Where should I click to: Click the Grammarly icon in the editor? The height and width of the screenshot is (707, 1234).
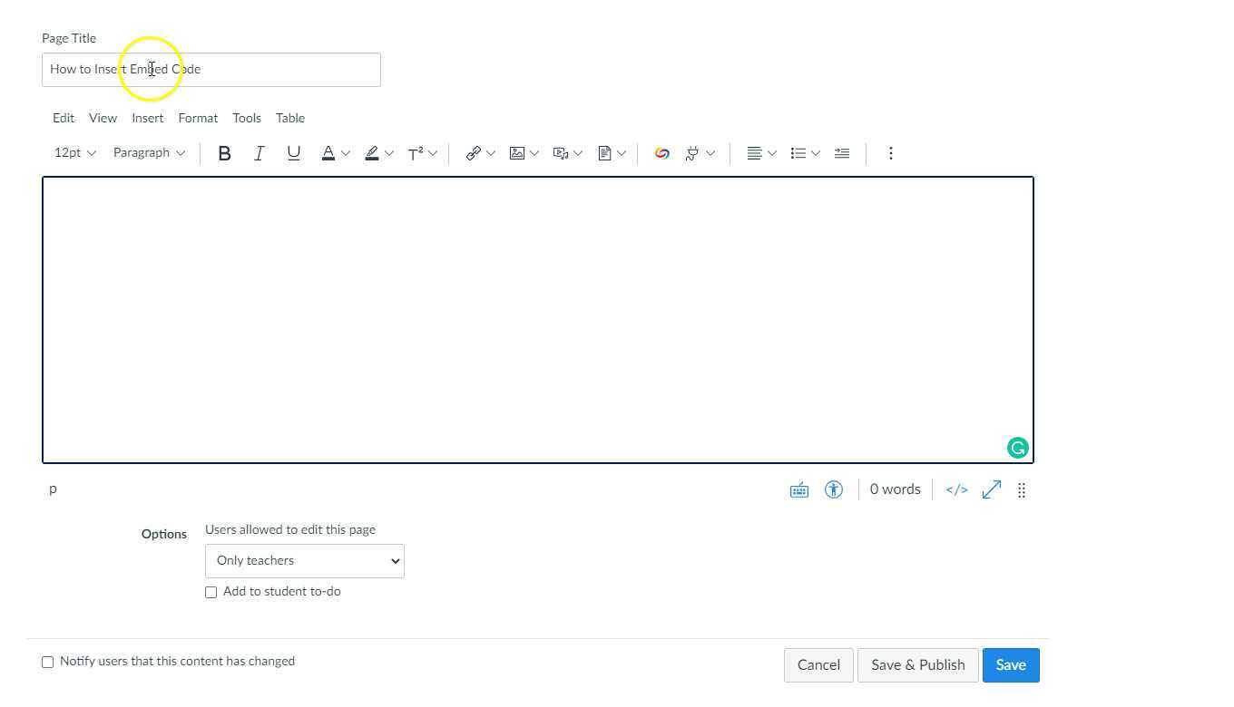click(x=1017, y=448)
